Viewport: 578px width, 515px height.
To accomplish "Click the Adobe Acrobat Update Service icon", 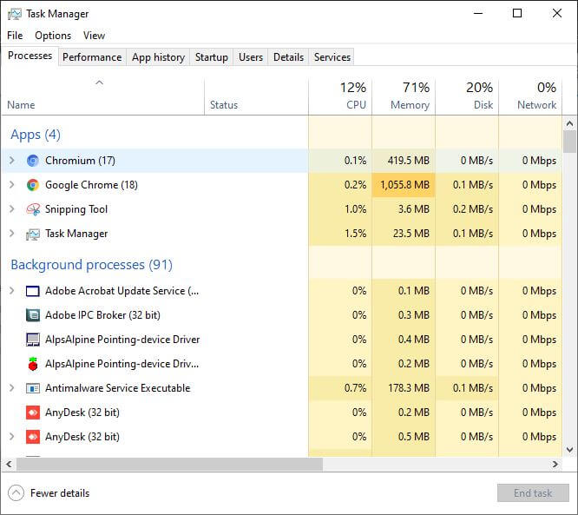I will click(x=33, y=291).
